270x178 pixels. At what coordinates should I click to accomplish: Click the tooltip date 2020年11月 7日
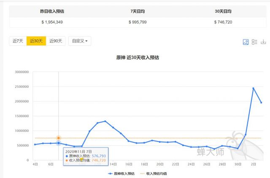coord(78,152)
